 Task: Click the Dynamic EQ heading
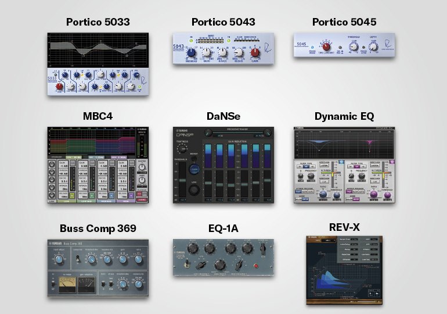point(344,116)
